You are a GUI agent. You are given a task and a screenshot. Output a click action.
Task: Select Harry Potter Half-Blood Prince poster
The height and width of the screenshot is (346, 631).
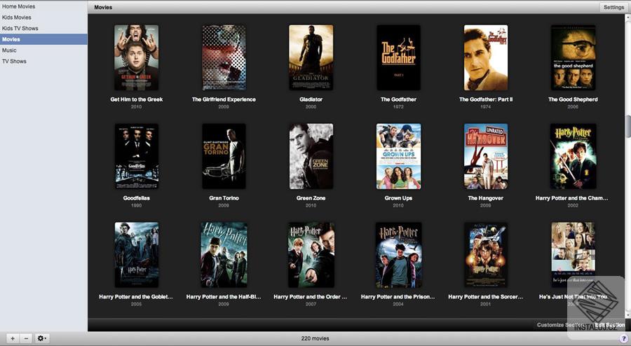pos(224,255)
